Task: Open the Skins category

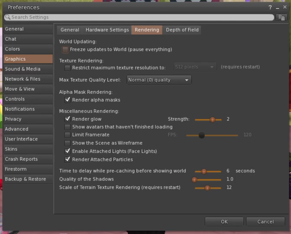Action: (28, 149)
